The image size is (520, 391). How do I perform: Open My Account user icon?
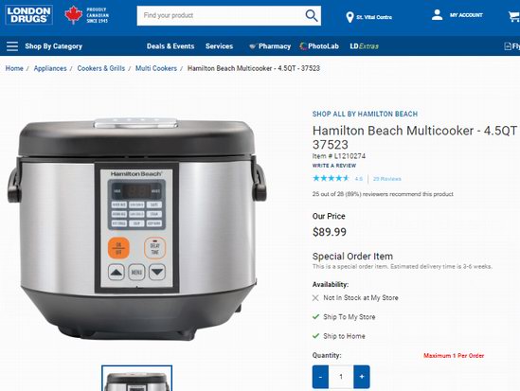[x=437, y=15]
